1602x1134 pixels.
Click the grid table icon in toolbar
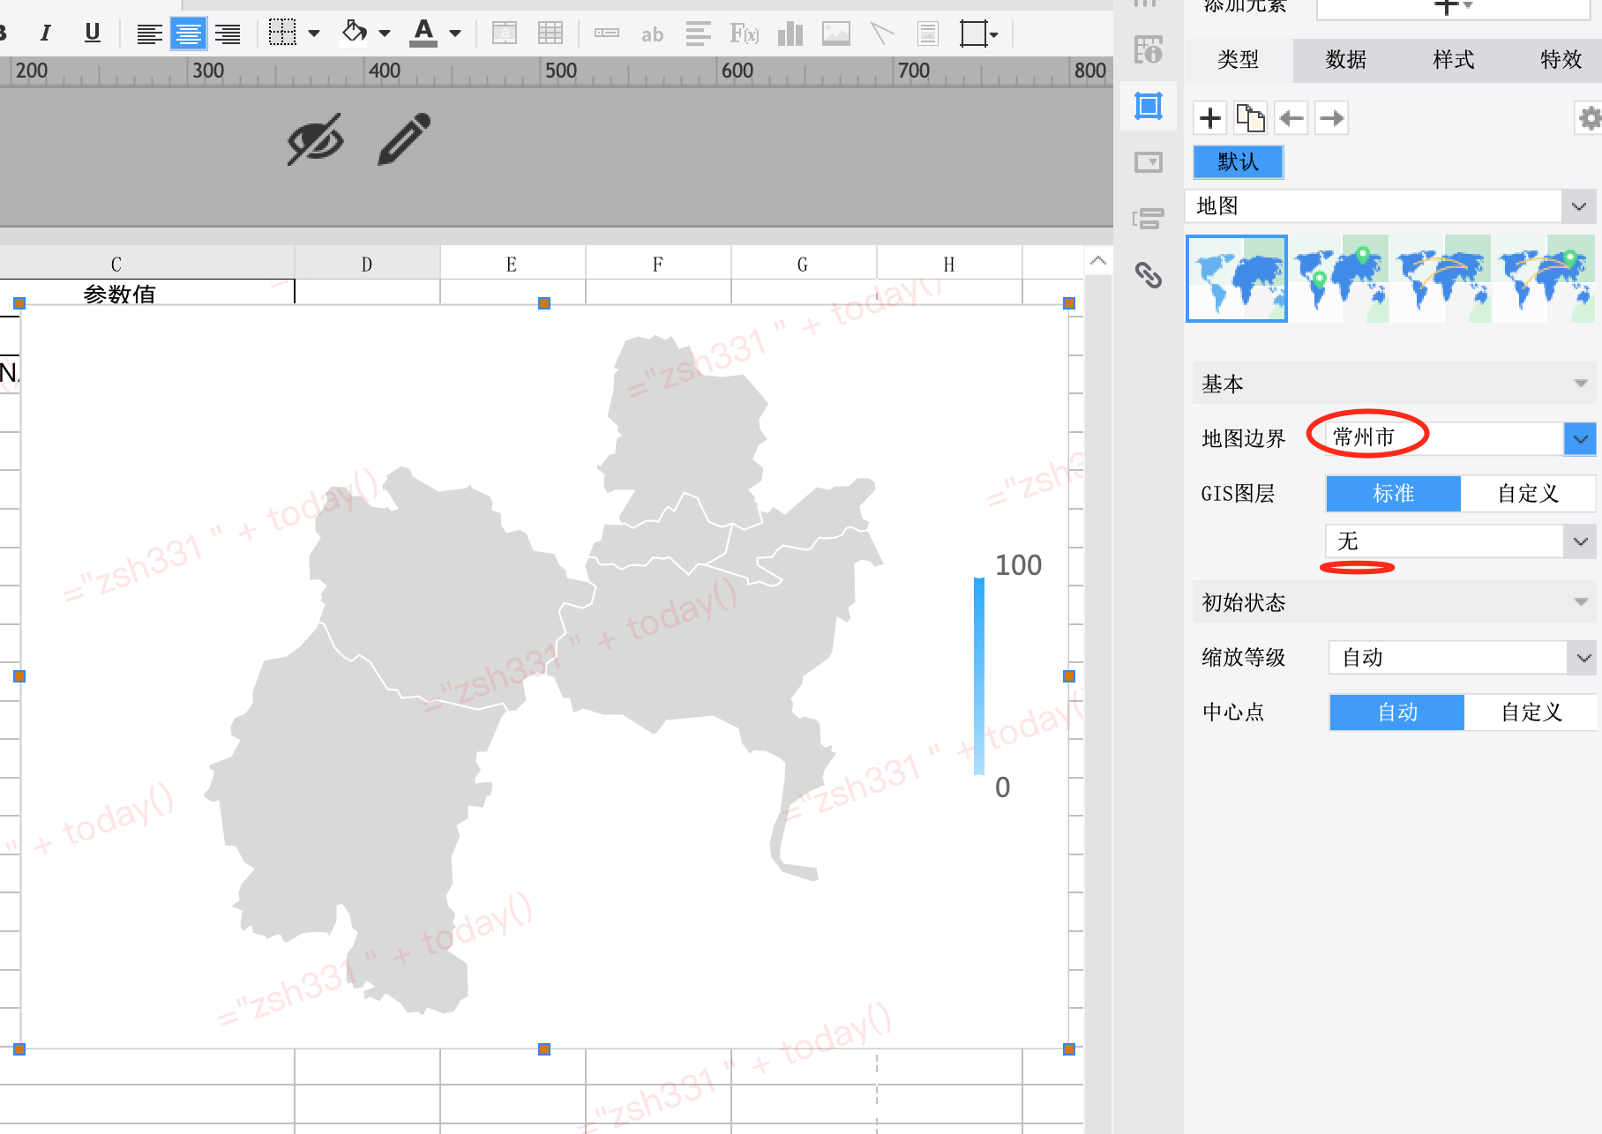[550, 34]
